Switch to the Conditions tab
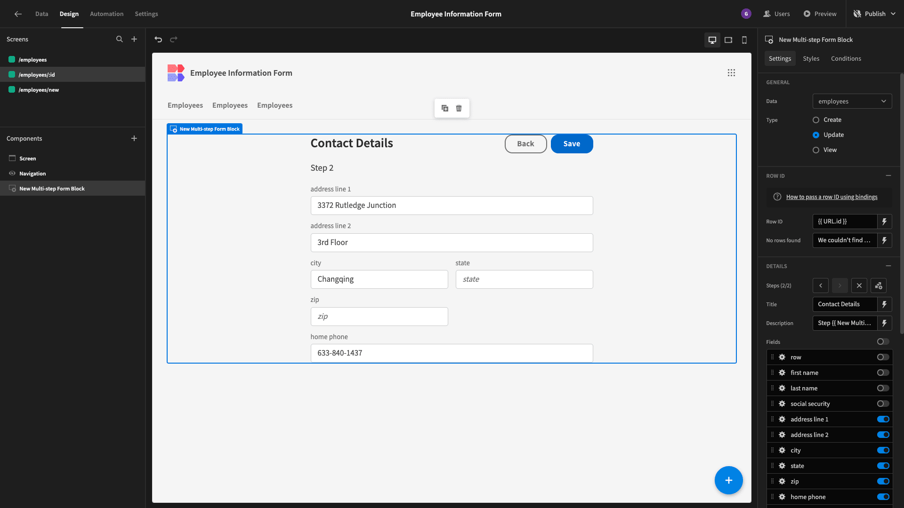 tap(846, 58)
